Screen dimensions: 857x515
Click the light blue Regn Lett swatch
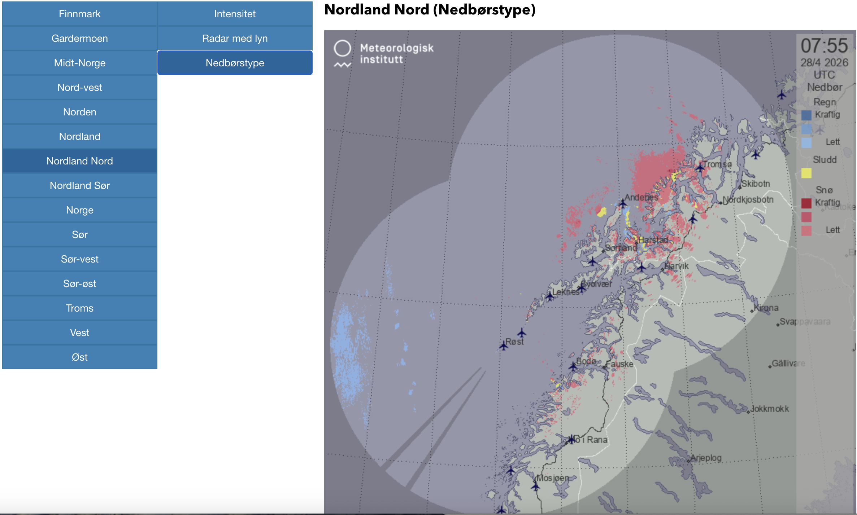pyautogui.click(x=806, y=142)
